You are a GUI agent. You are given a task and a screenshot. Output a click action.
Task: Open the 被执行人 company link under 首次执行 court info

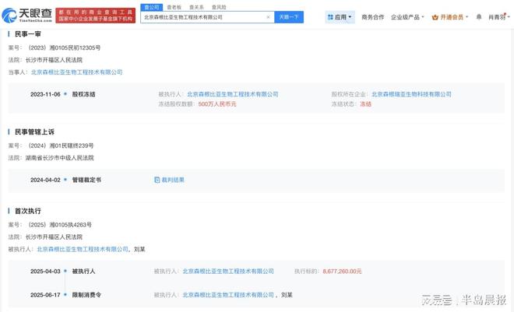83,249
